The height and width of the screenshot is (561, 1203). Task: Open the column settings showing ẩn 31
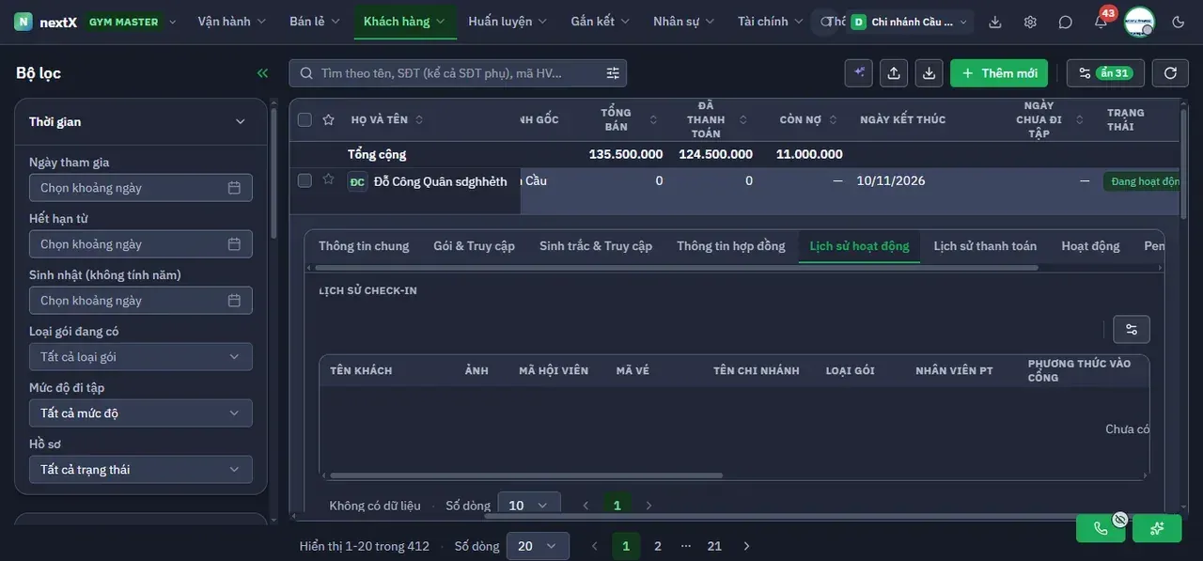pyautogui.click(x=1103, y=73)
